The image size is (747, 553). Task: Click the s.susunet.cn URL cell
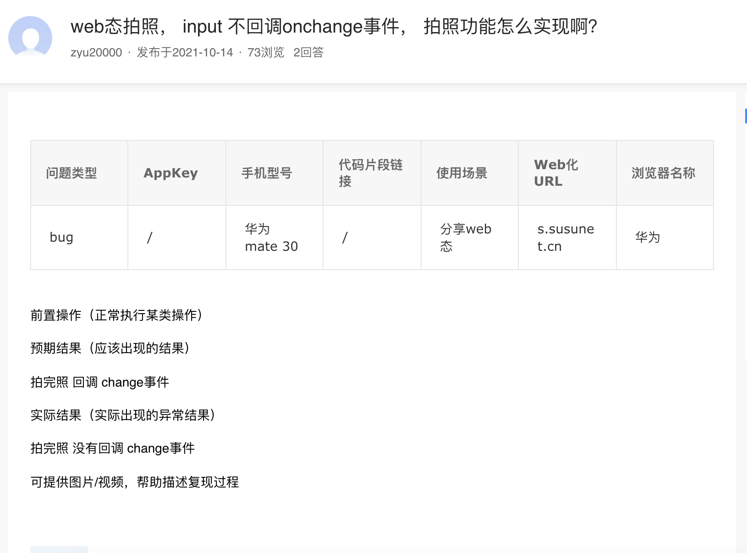tap(566, 237)
